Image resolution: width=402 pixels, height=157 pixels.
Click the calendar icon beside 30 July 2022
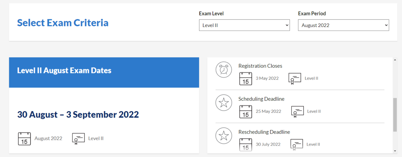coord(246,144)
